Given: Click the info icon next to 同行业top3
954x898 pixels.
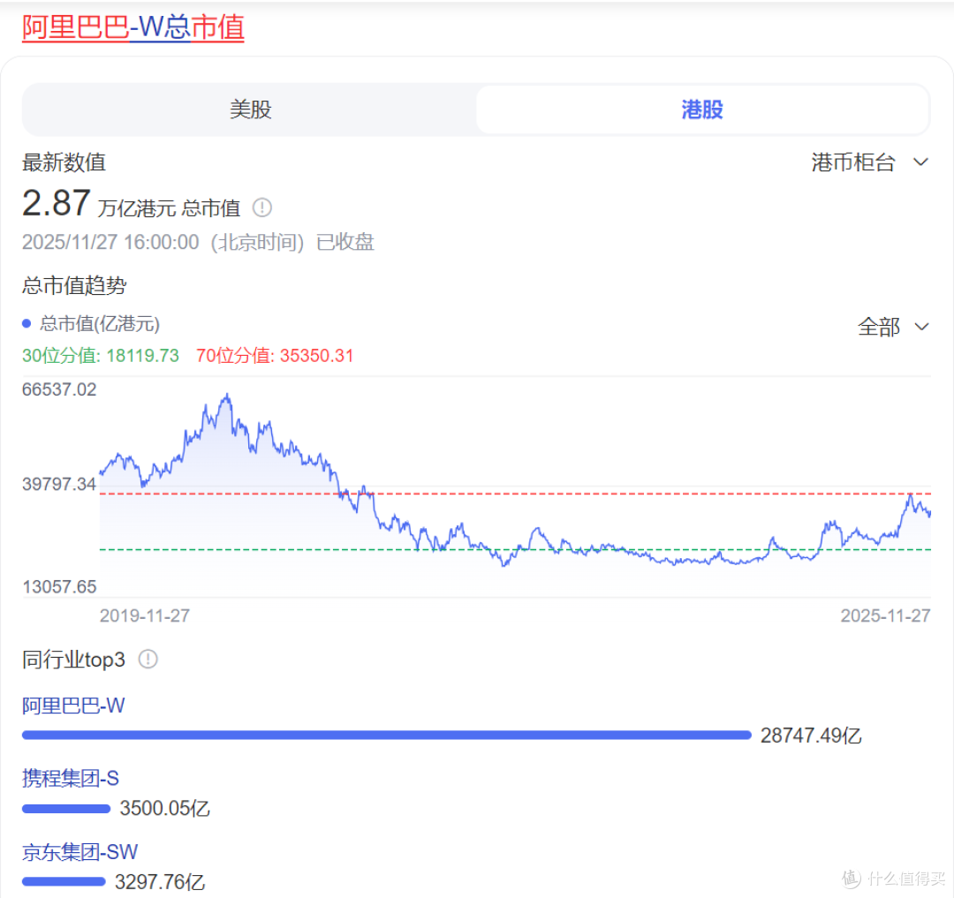Looking at the screenshot, I should [148, 659].
